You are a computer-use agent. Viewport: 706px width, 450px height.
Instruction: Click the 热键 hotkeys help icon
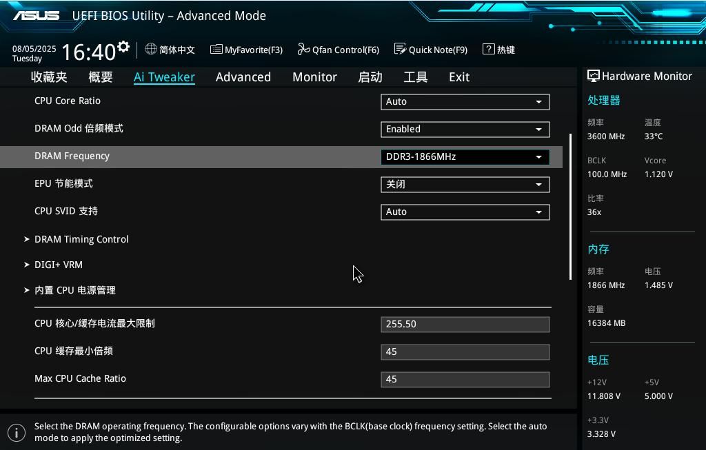488,49
